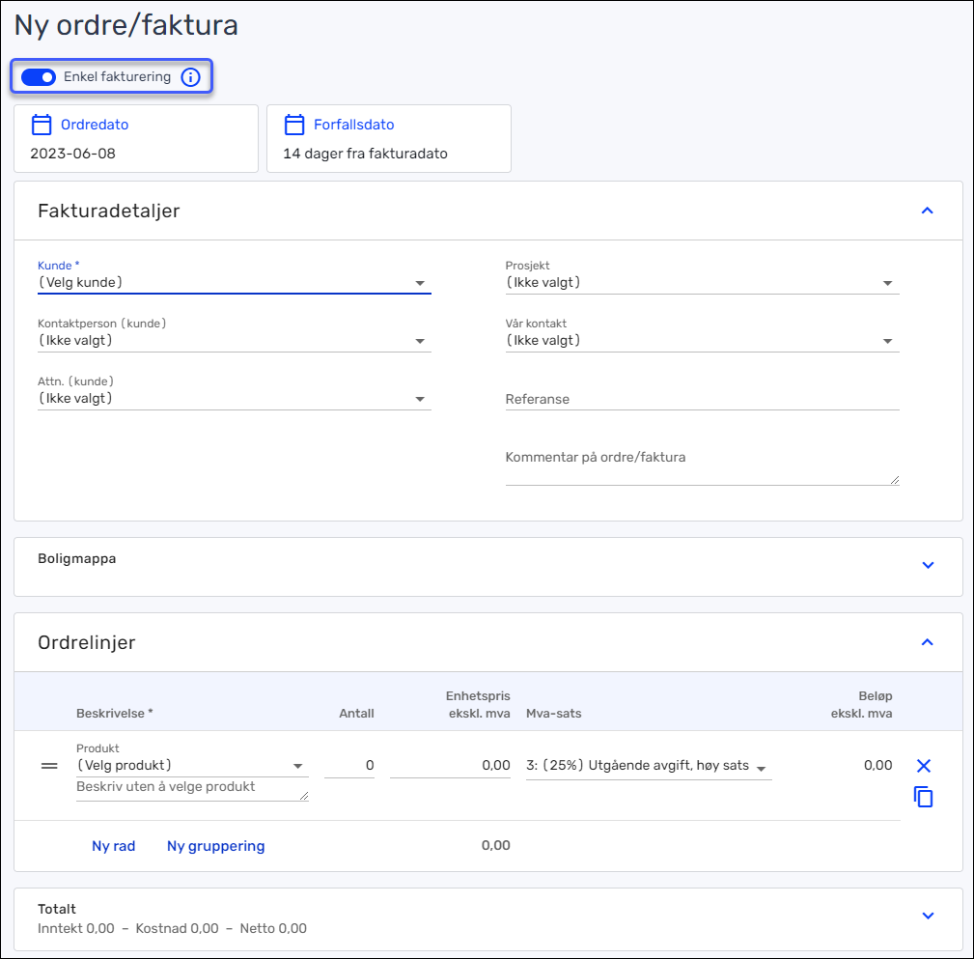Open the Prosjekt dropdown
Image resolution: width=974 pixels, height=959 pixels.
(x=702, y=283)
